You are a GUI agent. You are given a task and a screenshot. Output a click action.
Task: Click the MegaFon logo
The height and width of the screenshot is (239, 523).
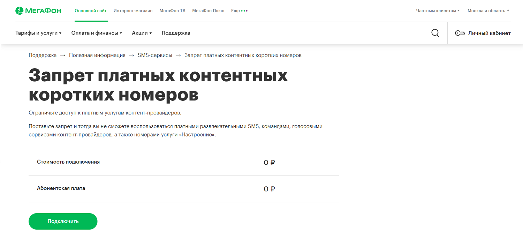pyautogui.click(x=38, y=11)
